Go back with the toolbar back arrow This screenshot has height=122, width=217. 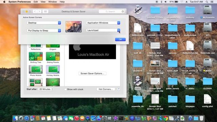click(x=35, y=12)
